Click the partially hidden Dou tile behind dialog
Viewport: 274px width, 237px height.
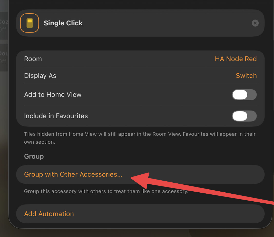point(4,57)
